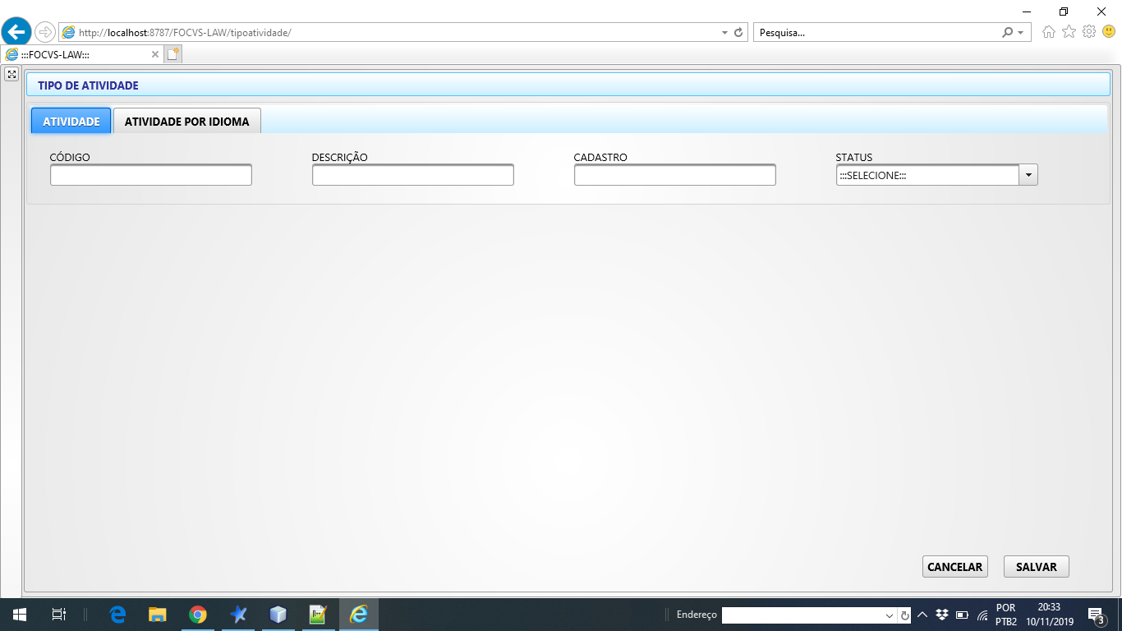
Task: Go back with the browser back arrow
Action: 16,32
